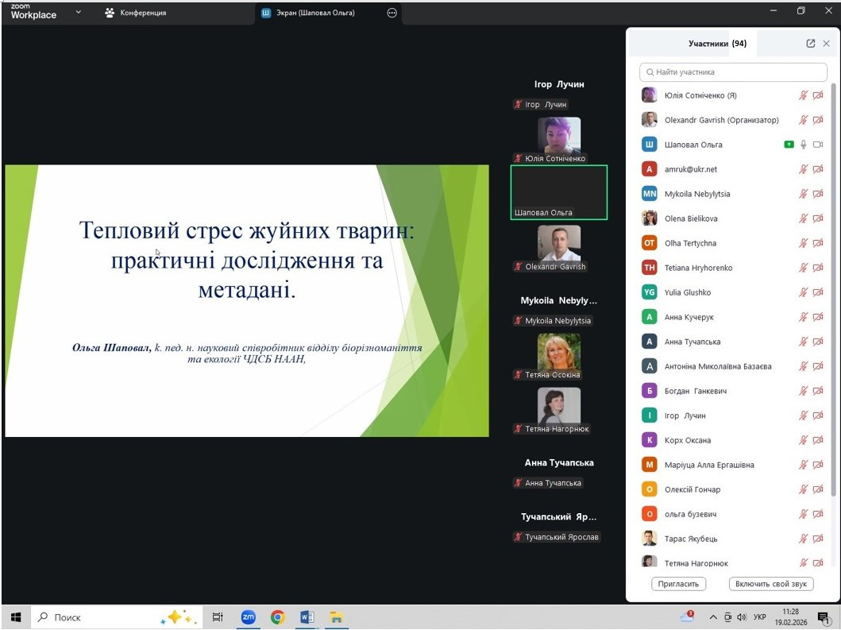
Task: Open Word from the Windows taskbar
Action: 307,617
